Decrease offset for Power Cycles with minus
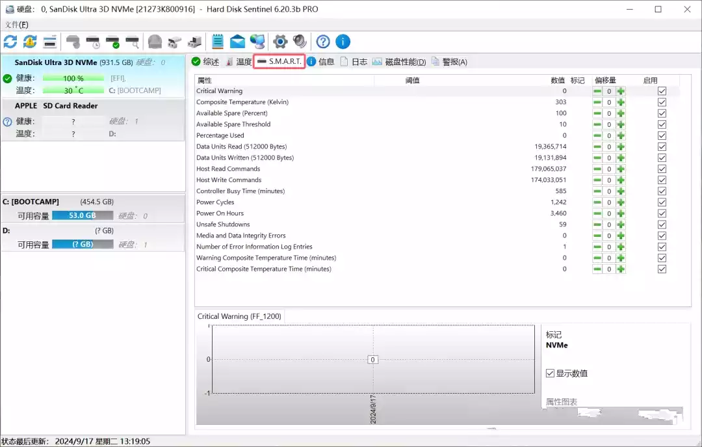 [597, 202]
